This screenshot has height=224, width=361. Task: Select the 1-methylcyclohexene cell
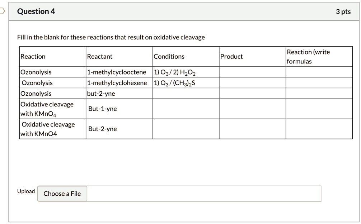[x=116, y=83]
